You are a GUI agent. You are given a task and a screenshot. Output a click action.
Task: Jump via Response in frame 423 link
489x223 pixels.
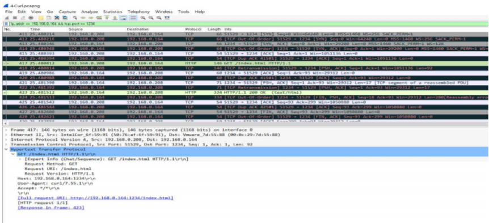pos(51,208)
